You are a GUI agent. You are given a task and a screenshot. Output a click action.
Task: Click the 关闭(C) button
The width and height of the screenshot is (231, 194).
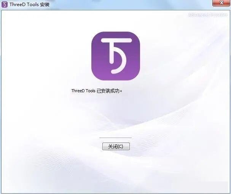pyautogui.click(x=116, y=146)
